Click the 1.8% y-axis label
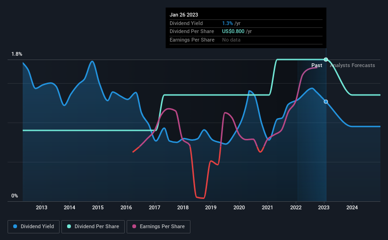The image size is (388, 240). pyautogui.click(x=17, y=54)
